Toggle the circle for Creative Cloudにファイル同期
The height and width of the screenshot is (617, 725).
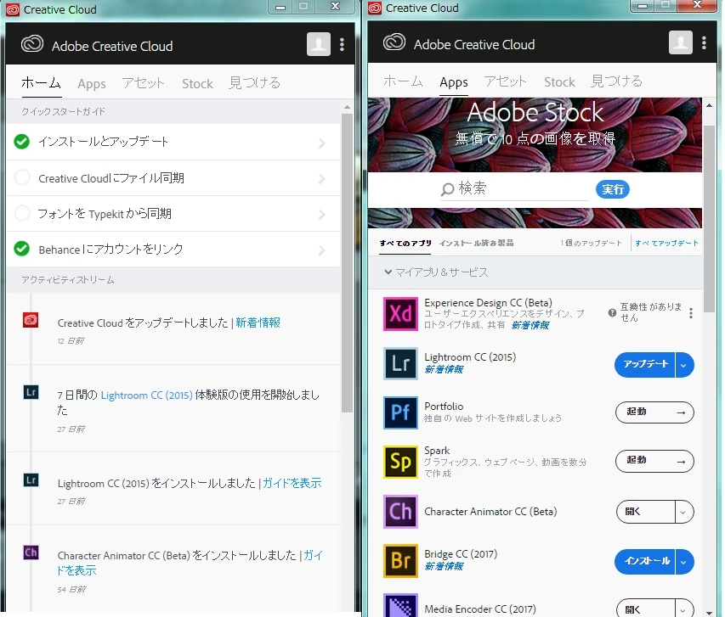[x=22, y=177]
